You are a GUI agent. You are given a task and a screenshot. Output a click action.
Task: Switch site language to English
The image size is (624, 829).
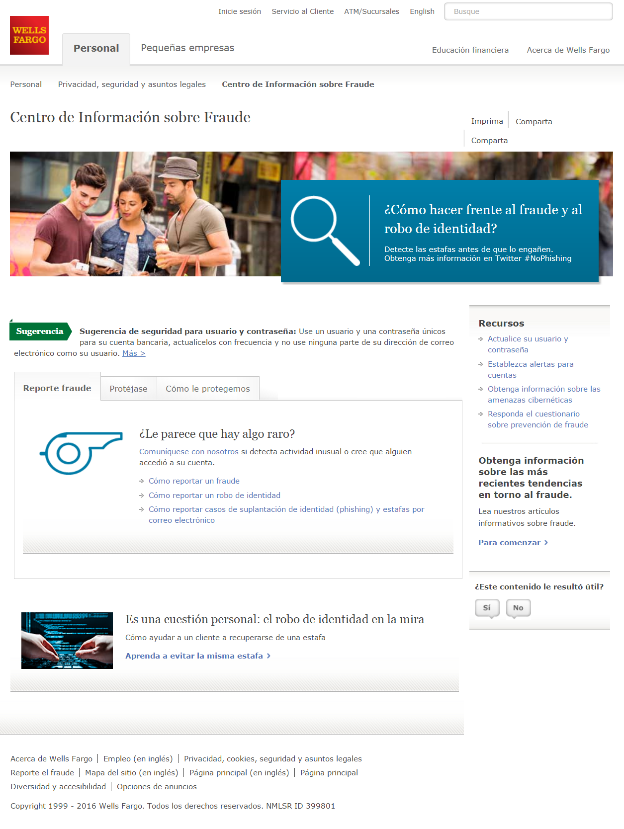(422, 11)
